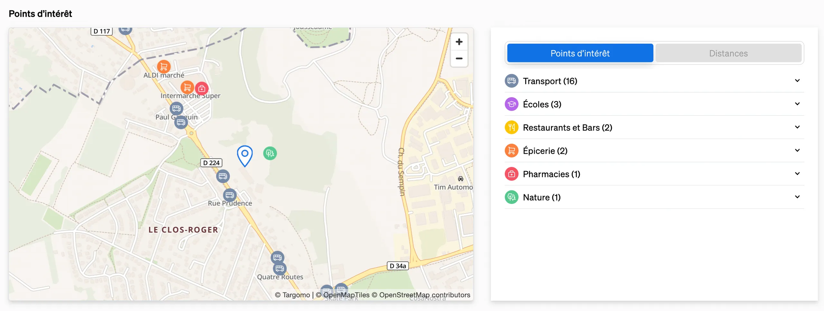The width and height of the screenshot is (824, 311).
Task: Open the OpenStreetMap contributors link
Action: (421, 295)
